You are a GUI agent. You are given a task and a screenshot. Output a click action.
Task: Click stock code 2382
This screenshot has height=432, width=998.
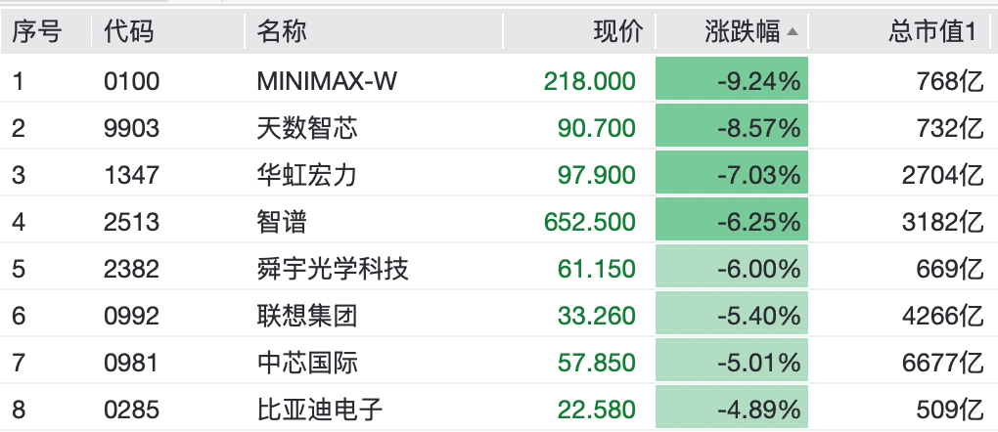(x=132, y=269)
